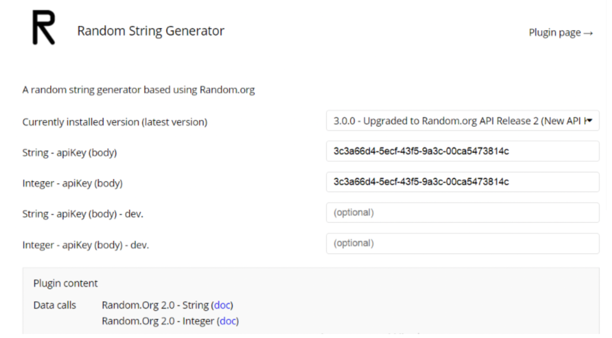Open the Plugin page link
The image size is (612, 338).
561,33
